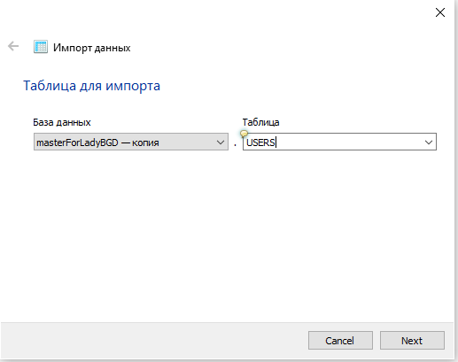This screenshot has width=458, height=362.
Task: Click the Таблица label
Action: pyautogui.click(x=260, y=122)
